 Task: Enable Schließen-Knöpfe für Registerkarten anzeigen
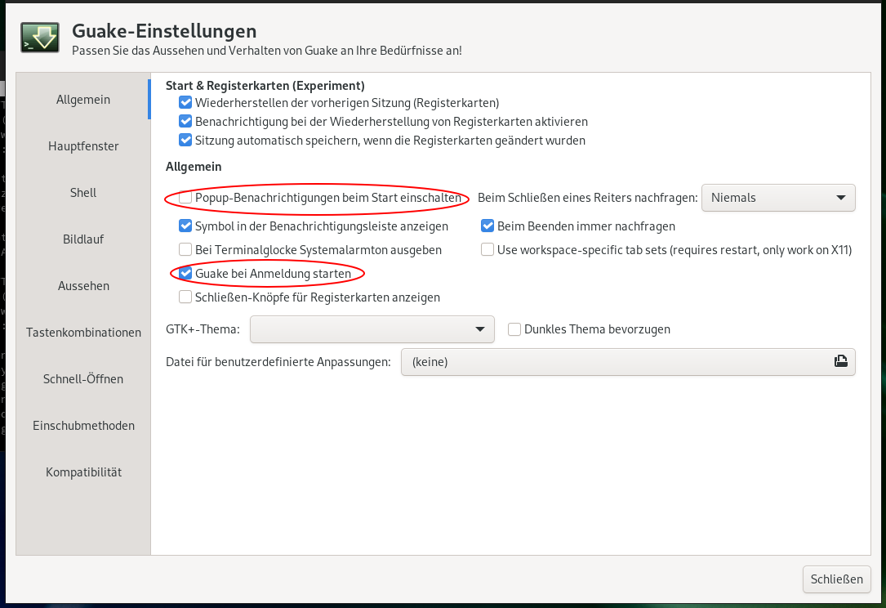185,297
